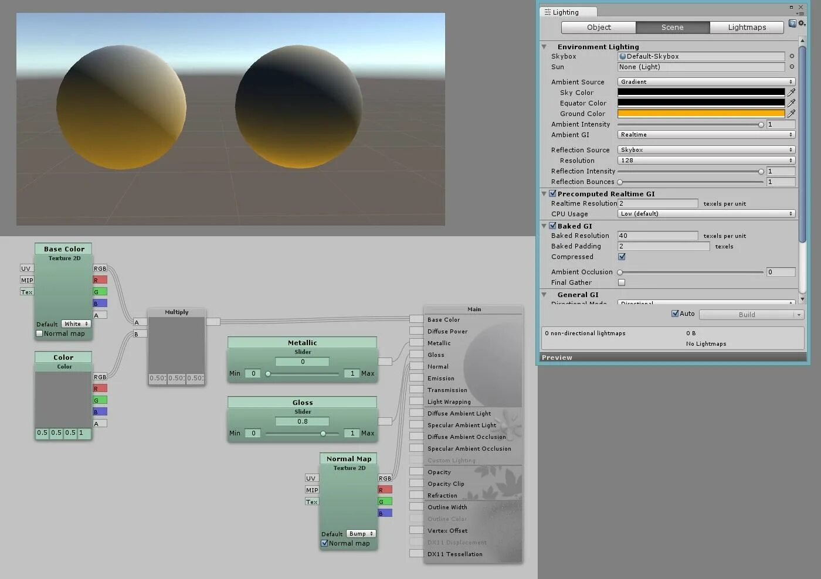Disable the Compressed checkbox

622,257
